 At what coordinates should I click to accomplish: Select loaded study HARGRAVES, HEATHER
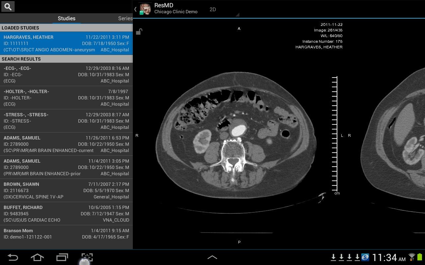coord(66,43)
